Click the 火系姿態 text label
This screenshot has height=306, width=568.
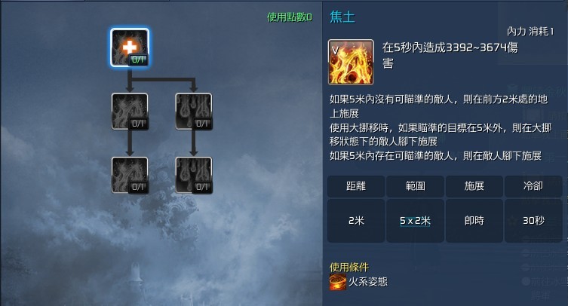coord(368,282)
